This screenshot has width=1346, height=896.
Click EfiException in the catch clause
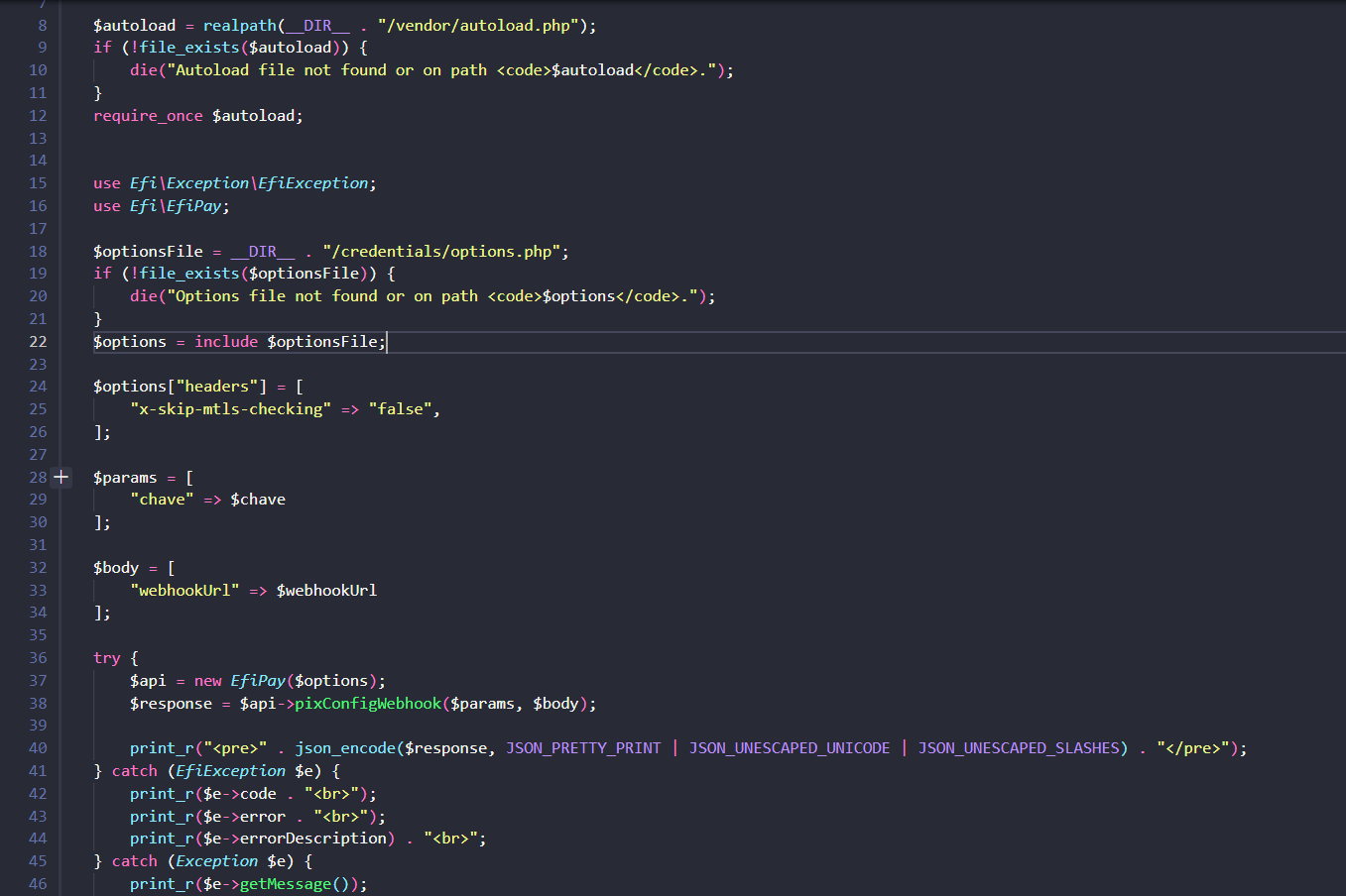(x=230, y=771)
